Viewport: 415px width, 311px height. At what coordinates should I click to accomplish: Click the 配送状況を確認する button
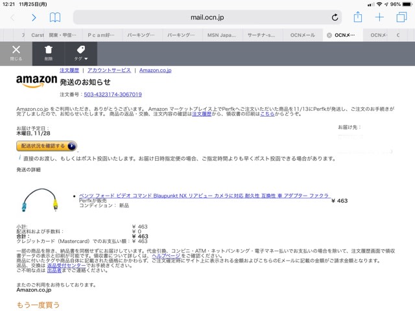(x=47, y=146)
